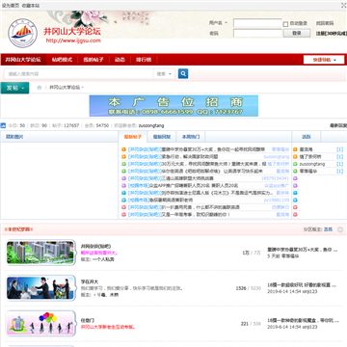Click the password input field
347x347 pixels.
(257, 33)
